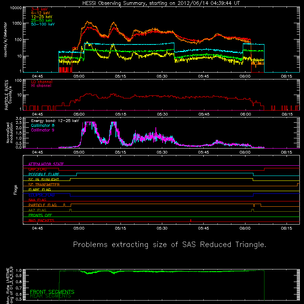Click the Mon. Rate LIVETIME axis label
This screenshot has width=304, height=304.
click(9, 285)
